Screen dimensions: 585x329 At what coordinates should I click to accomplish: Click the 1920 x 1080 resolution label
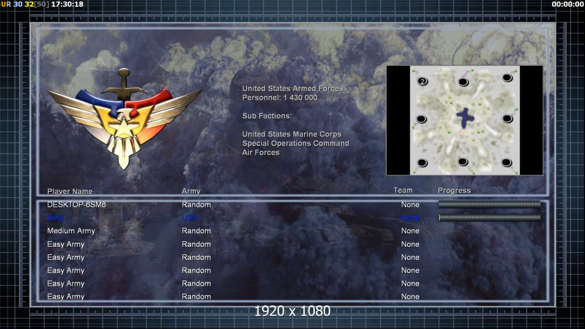292,311
